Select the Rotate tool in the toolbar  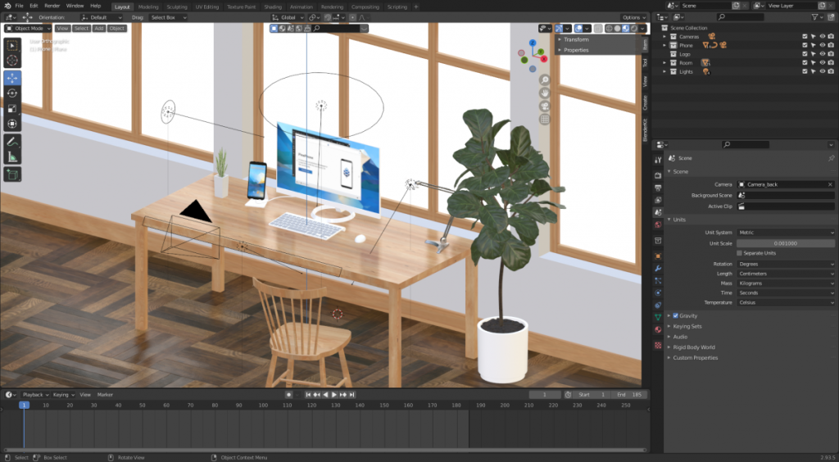13,93
